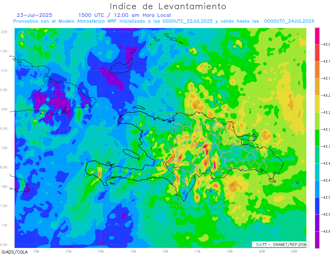This screenshot has width=330, height=255.
Task: Click the "71W" longitude label
Action: coord(197,251)
